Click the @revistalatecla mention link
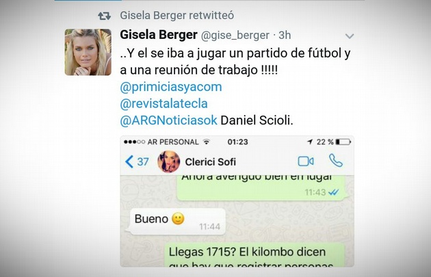Image resolution: width=431 pixels, height=277 pixels. tap(164, 103)
